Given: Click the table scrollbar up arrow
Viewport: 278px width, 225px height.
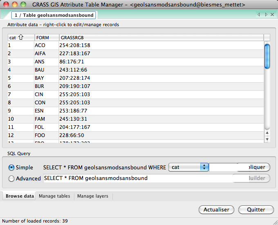Looking at the screenshot, I should point(267,133).
